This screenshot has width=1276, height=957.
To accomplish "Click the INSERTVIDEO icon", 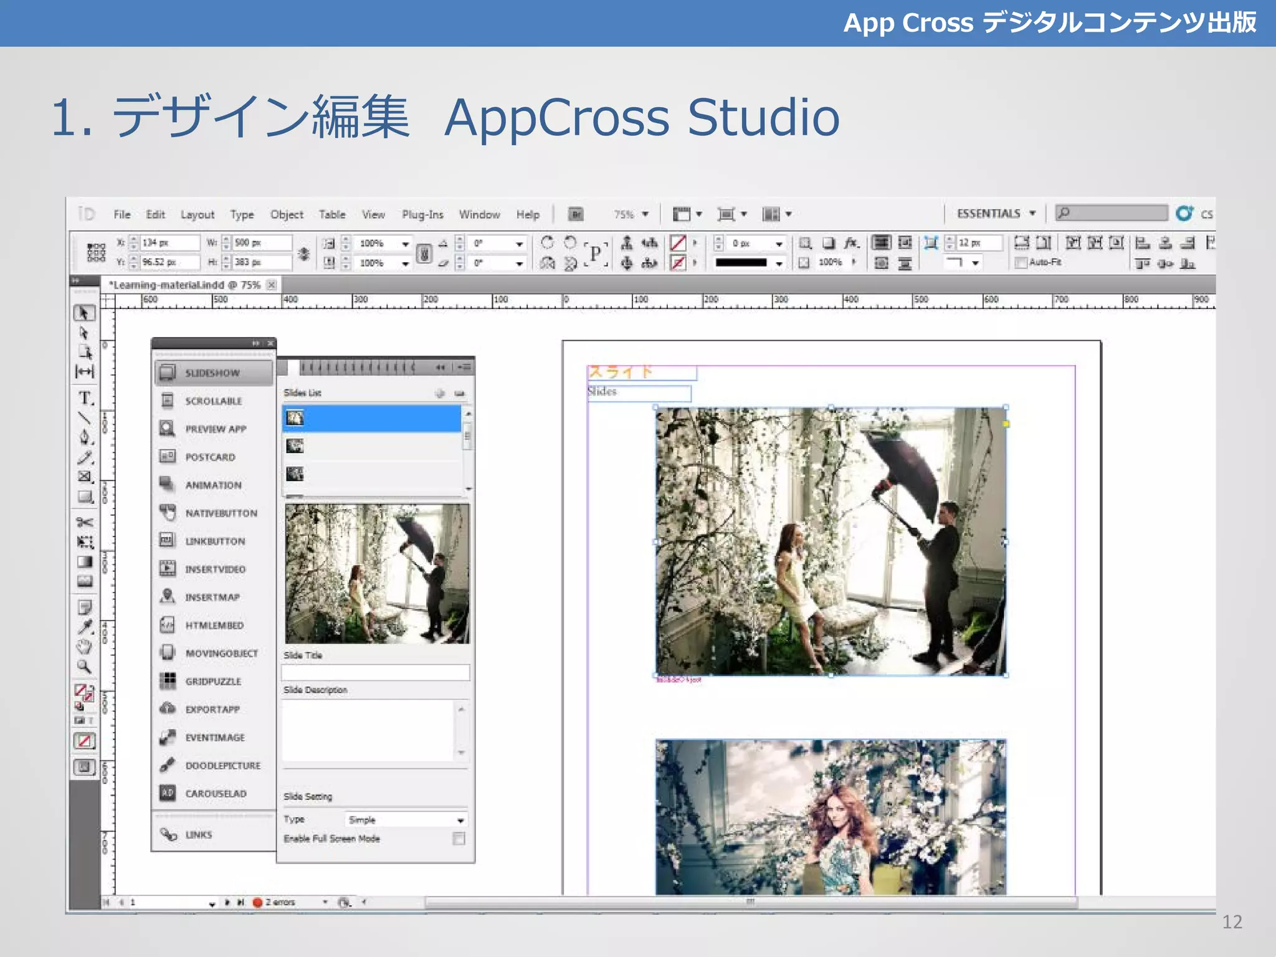I will (167, 568).
